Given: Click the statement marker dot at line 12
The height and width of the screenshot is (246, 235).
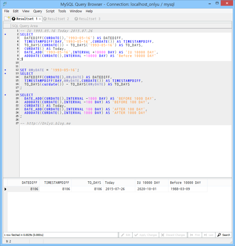Looking at the screenshot, I should [5, 70].
